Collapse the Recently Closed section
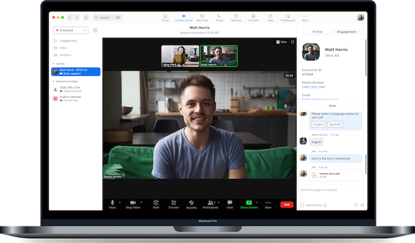Viewport: 415px width, 243px height. click(x=53, y=81)
